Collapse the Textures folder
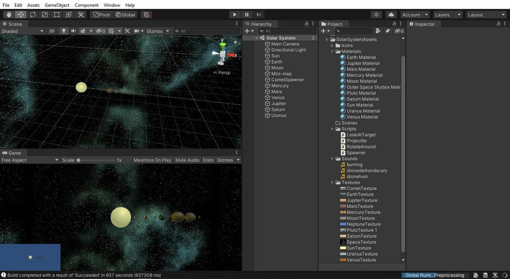 tap(332, 182)
